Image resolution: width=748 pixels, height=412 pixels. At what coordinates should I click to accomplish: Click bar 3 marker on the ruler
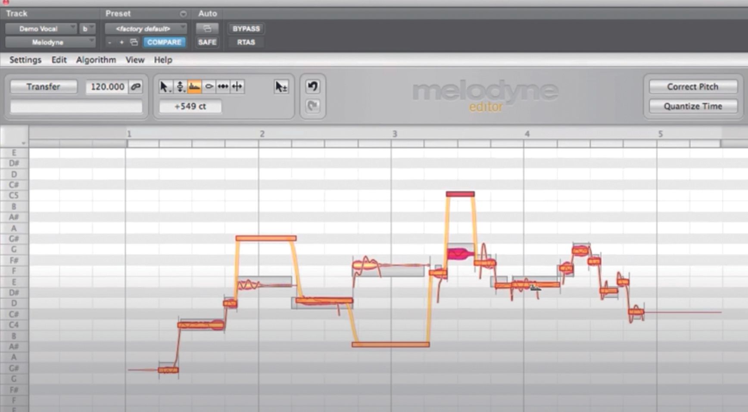(x=394, y=134)
